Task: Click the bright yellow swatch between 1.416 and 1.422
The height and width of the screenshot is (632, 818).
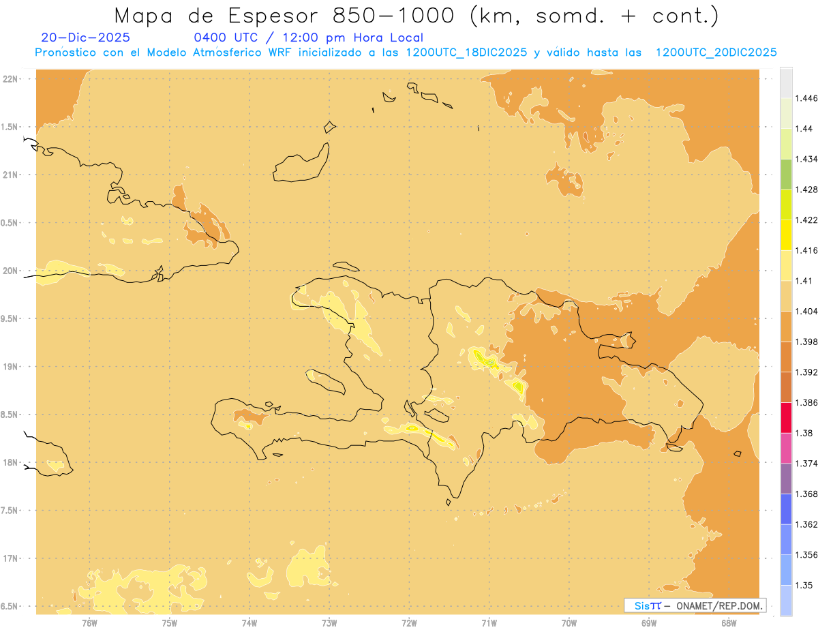Action: pyautogui.click(x=786, y=235)
